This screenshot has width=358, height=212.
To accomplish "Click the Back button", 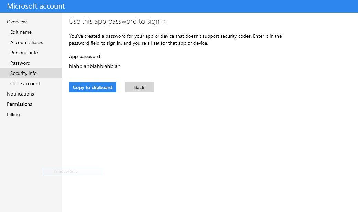I will [139, 87].
